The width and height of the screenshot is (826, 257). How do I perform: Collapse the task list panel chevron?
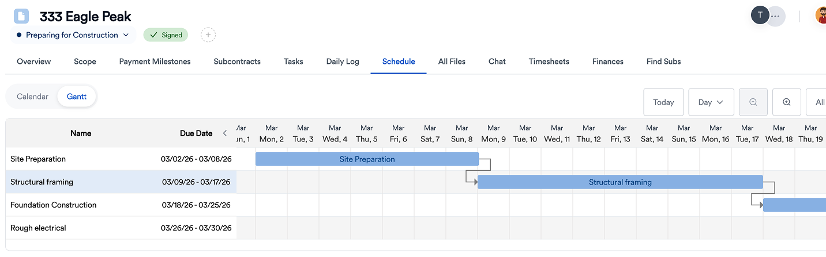click(225, 133)
